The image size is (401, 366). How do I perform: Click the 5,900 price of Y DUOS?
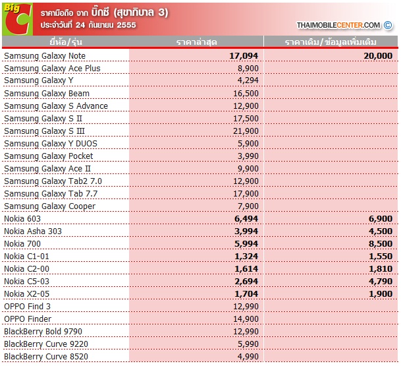[x=248, y=144]
